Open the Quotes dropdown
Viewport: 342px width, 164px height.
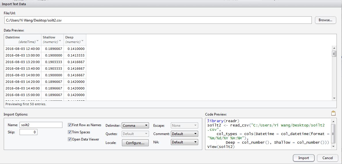pos(135,134)
